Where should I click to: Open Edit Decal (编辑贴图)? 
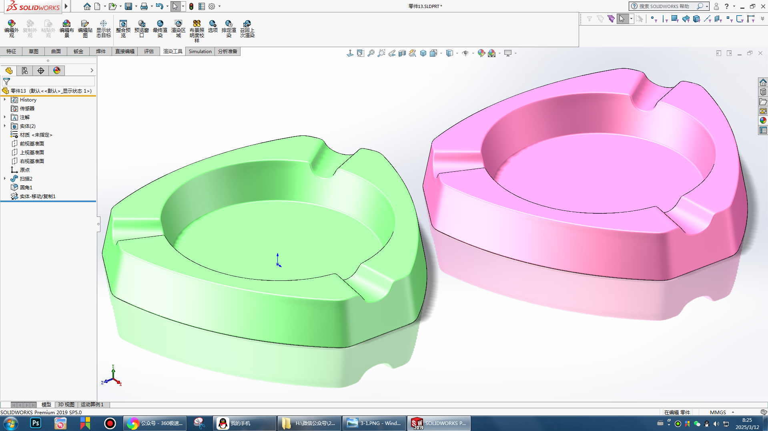pos(85,29)
